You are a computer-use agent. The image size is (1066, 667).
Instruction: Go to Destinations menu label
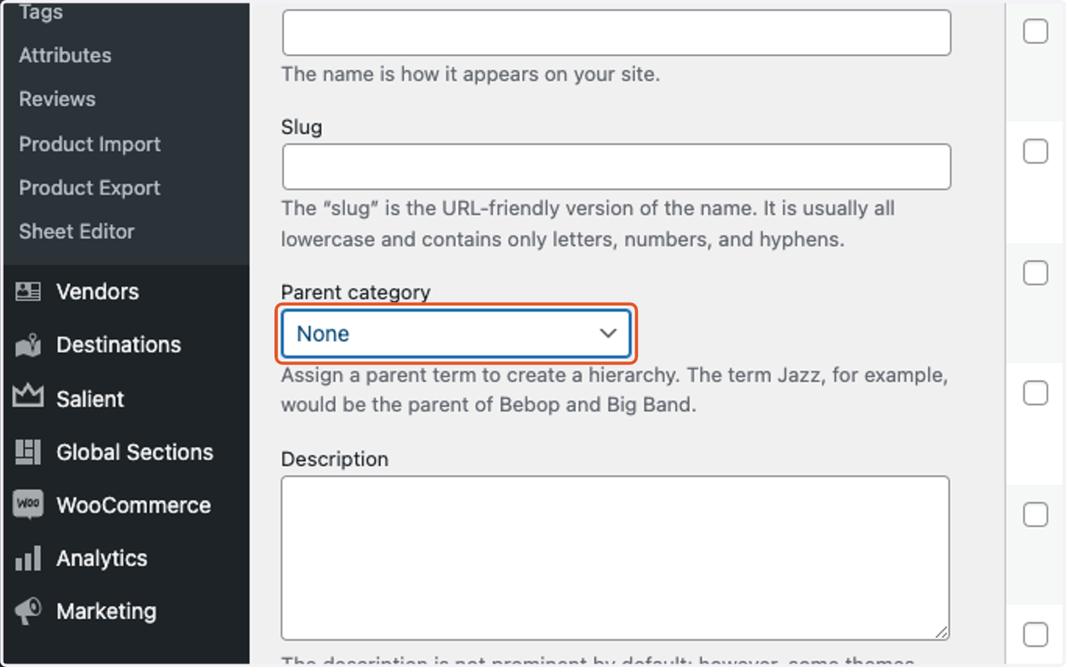coord(118,345)
